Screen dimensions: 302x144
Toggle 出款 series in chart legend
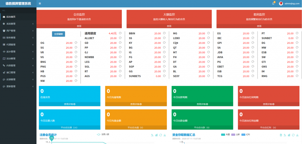[x=236, y=134]
